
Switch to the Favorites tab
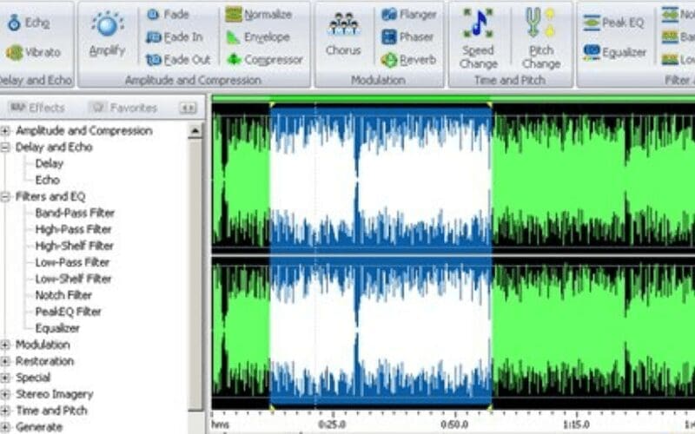[x=123, y=108]
